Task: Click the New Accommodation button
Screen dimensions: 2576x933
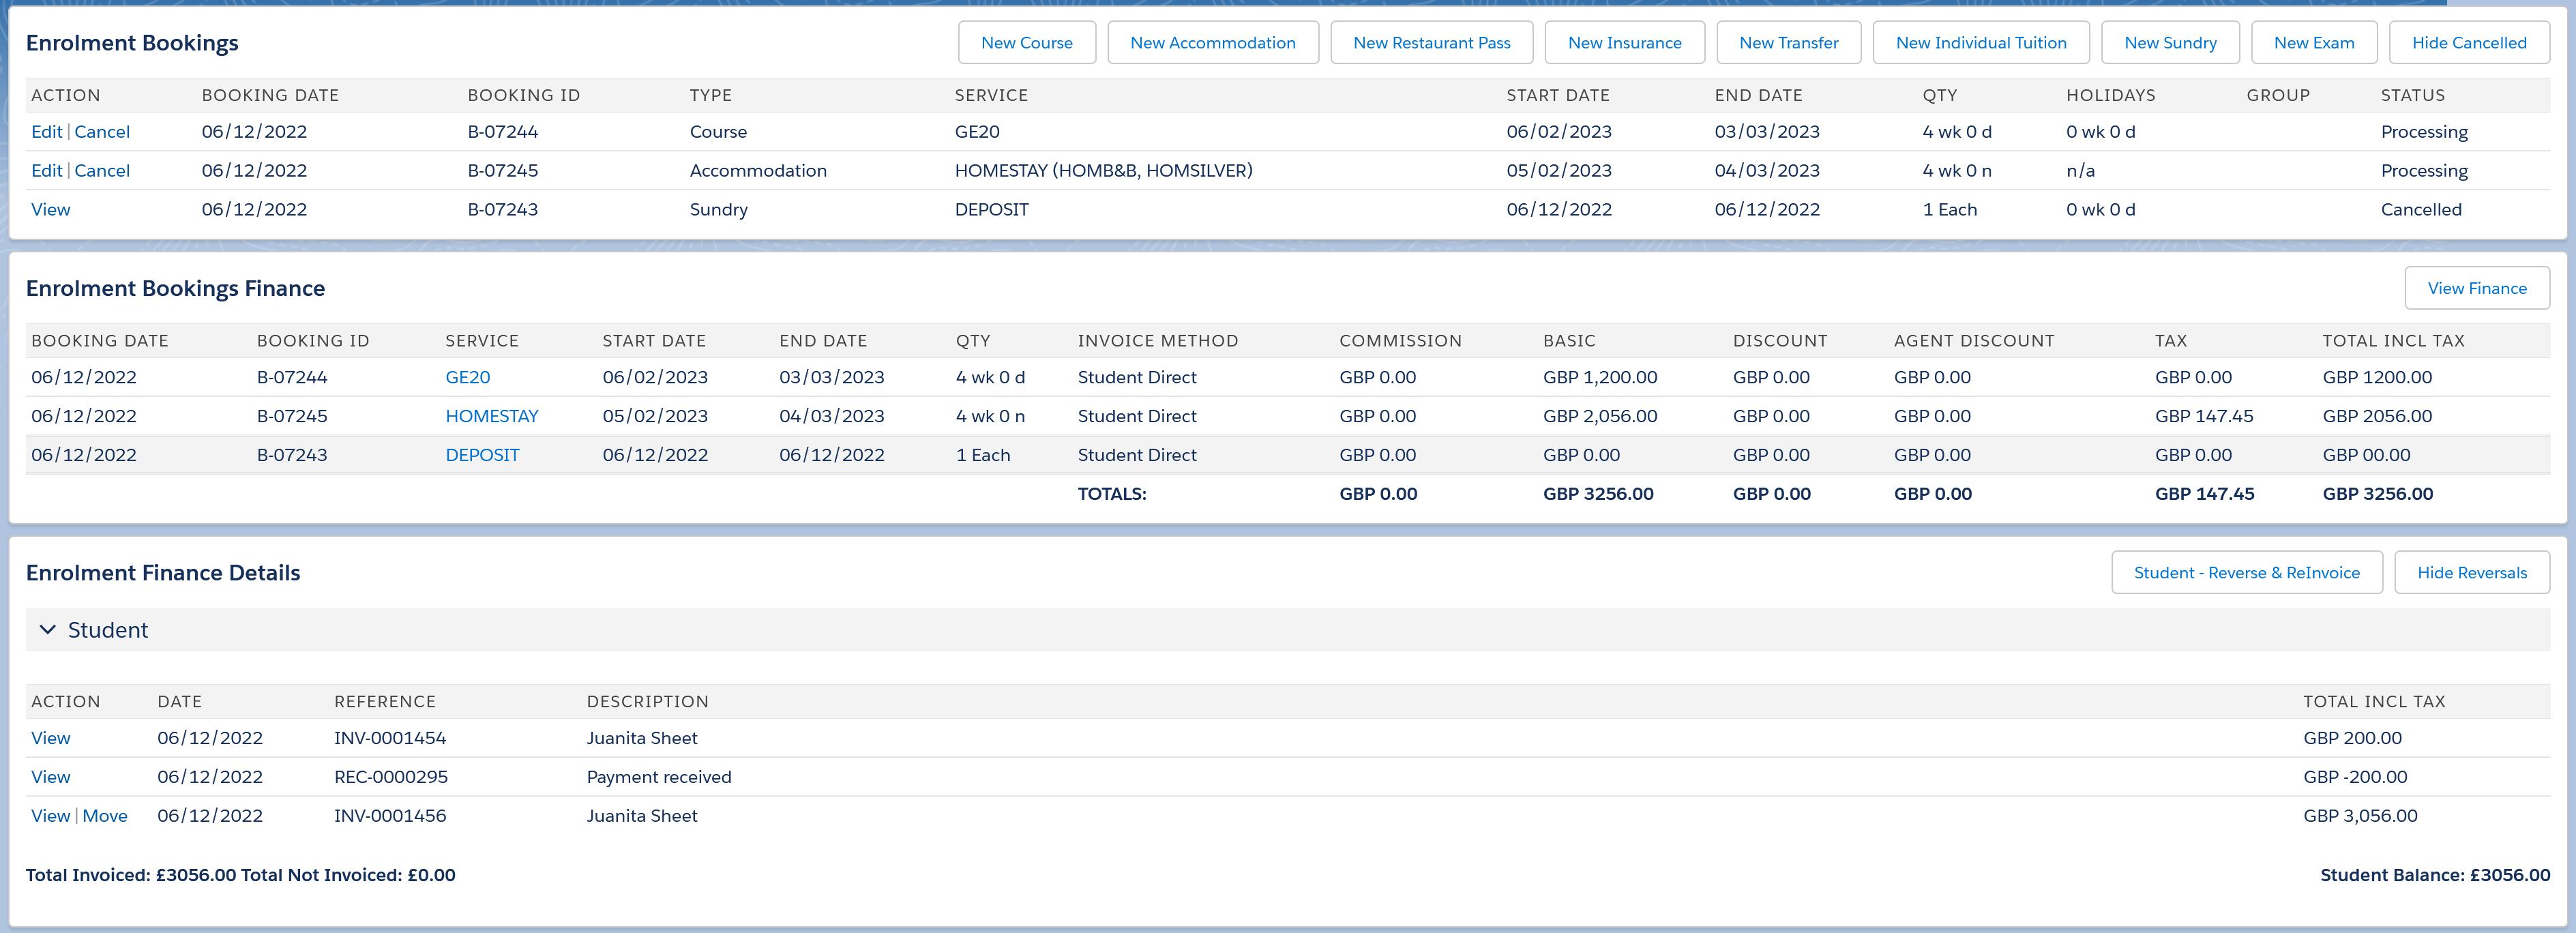Action: [x=1212, y=43]
